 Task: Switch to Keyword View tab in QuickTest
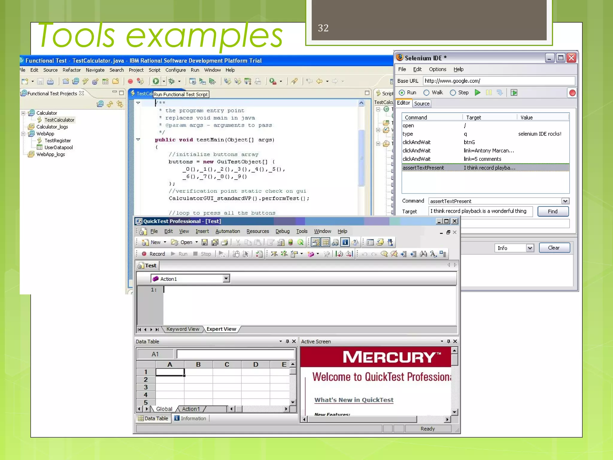[183, 329]
